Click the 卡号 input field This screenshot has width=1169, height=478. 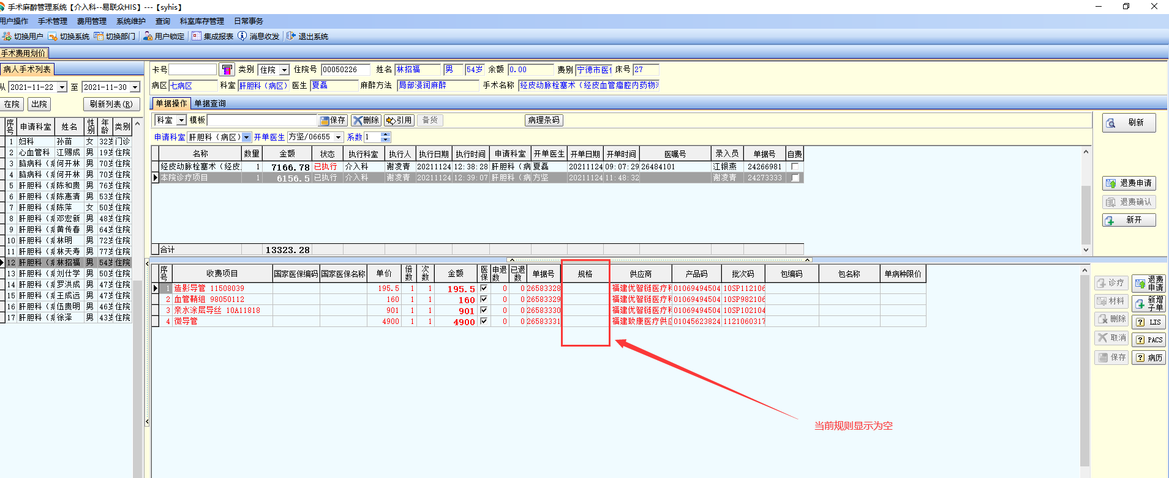tap(193, 70)
